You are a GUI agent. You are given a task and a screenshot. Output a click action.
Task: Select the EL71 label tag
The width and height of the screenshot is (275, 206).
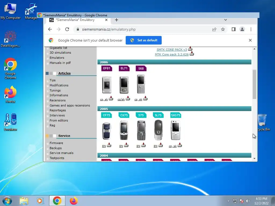[124, 68]
